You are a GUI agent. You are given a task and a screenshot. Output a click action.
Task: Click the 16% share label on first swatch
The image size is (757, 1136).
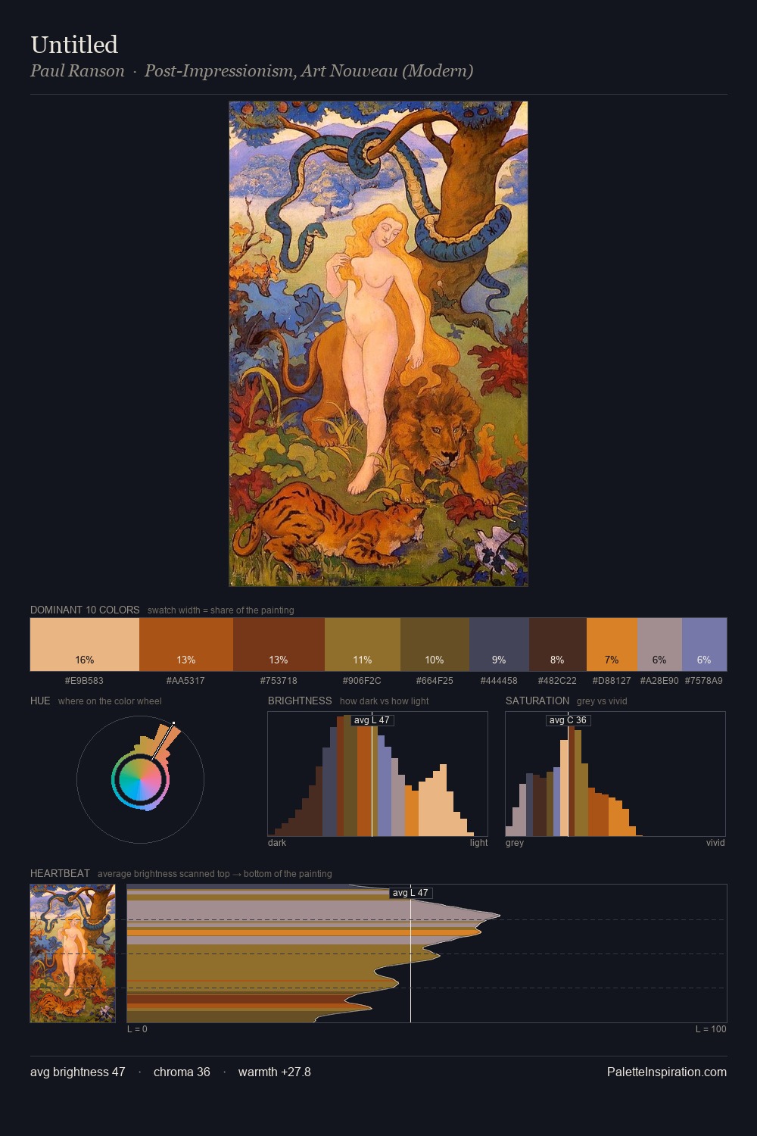coord(85,660)
